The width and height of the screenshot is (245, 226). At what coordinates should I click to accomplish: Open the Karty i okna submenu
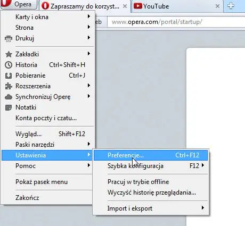(x=48, y=17)
